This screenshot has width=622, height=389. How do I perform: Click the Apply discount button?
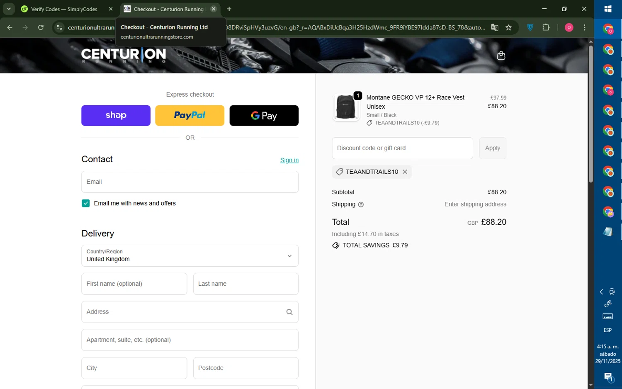[x=493, y=148]
